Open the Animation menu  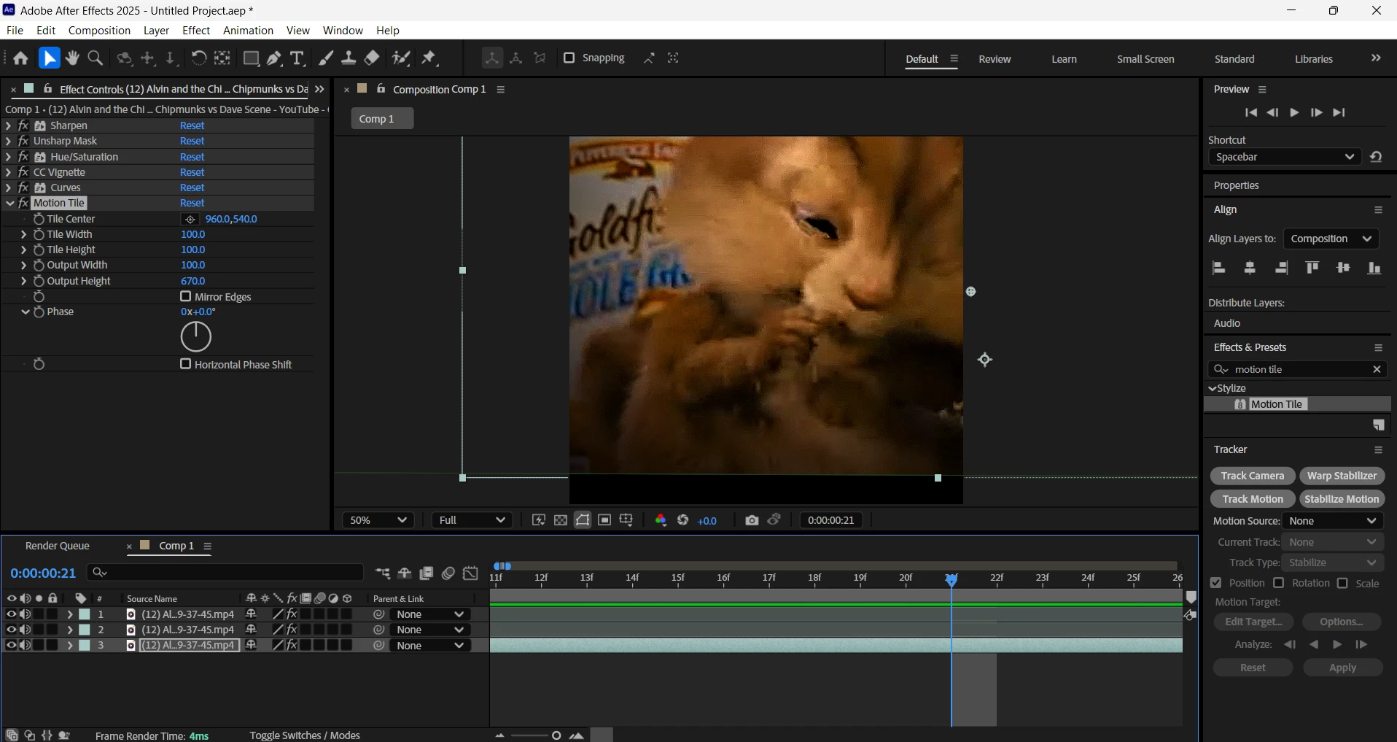pyautogui.click(x=248, y=31)
